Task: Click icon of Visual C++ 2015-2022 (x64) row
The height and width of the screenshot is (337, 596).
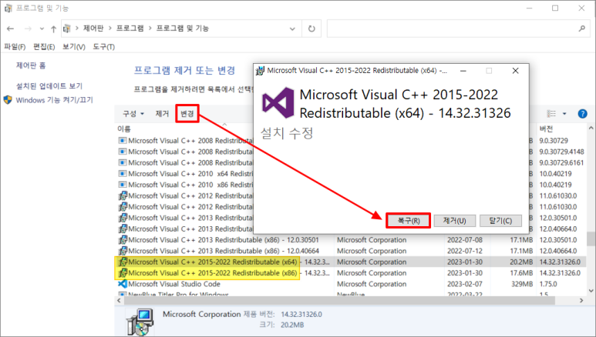Action: (x=123, y=262)
